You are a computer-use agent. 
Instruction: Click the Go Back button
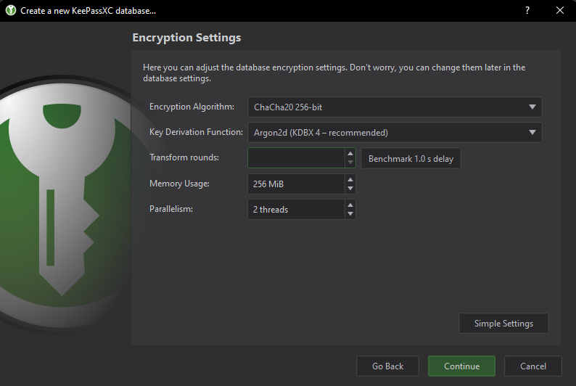(x=387, y=366)
